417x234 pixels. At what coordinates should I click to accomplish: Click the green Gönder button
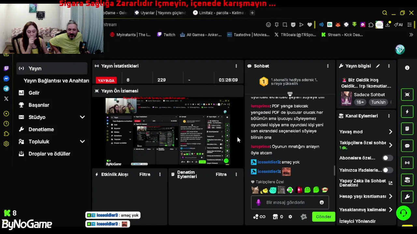[324, 217]
